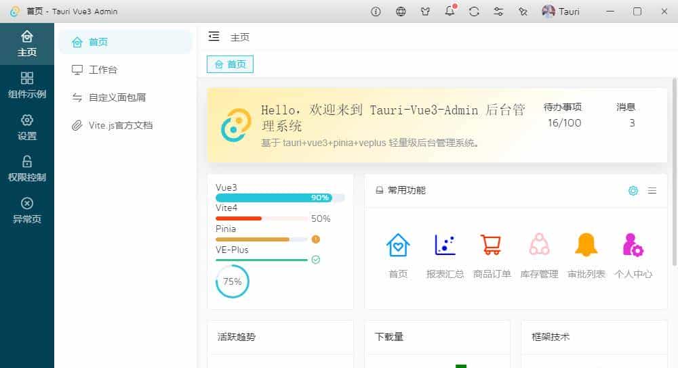Screen dimensions: 678x368
Task: Collapse the side menu with fold icon
Action: click(214, 37)
